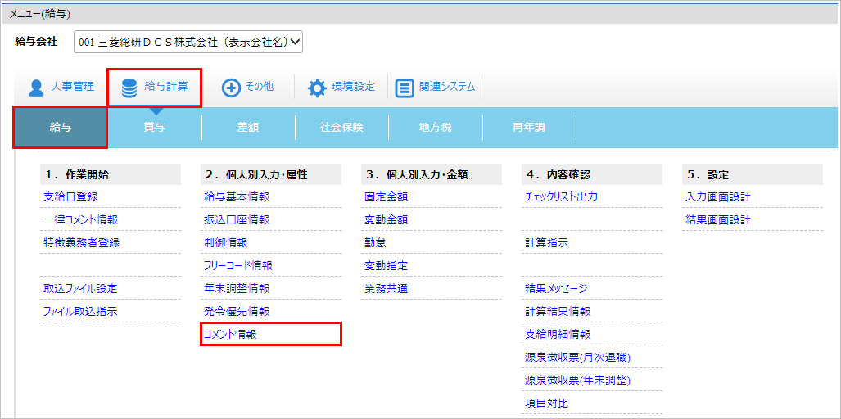The width and height of the screenshot is (841, 419).
Task: Switch to the 賞与 tab
Action: coord(155,128)
